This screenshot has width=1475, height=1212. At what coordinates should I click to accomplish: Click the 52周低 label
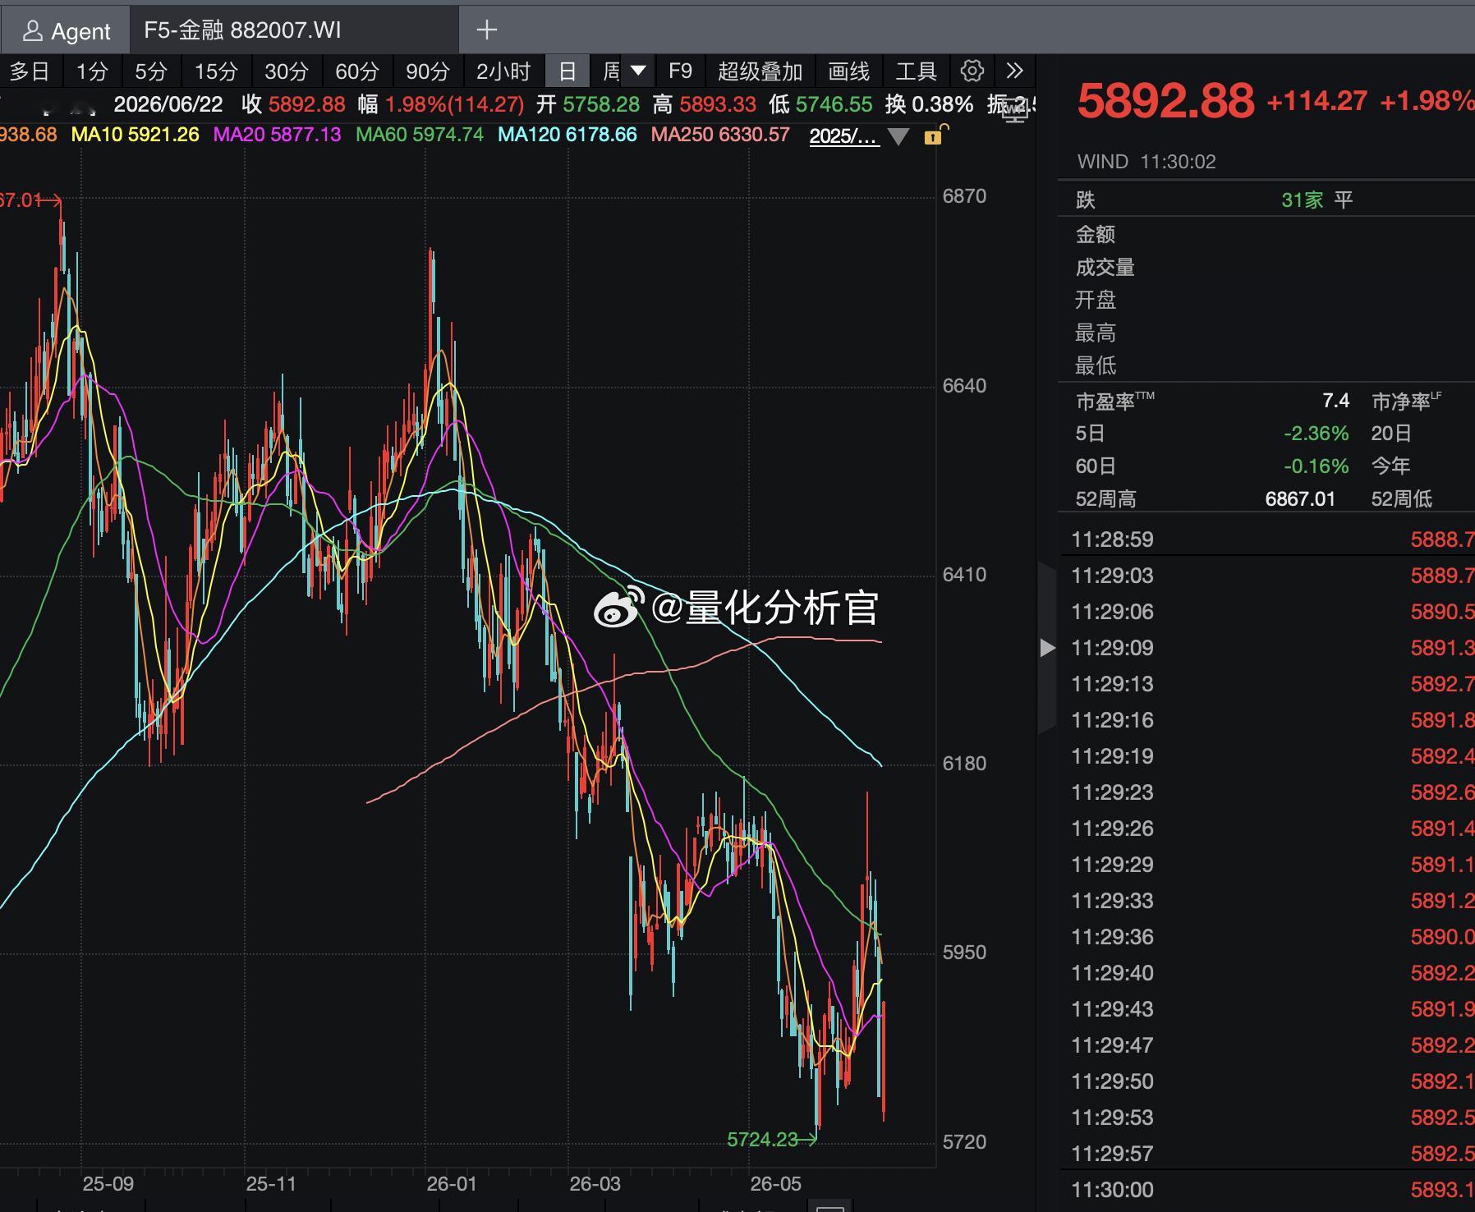(1401, 499)
